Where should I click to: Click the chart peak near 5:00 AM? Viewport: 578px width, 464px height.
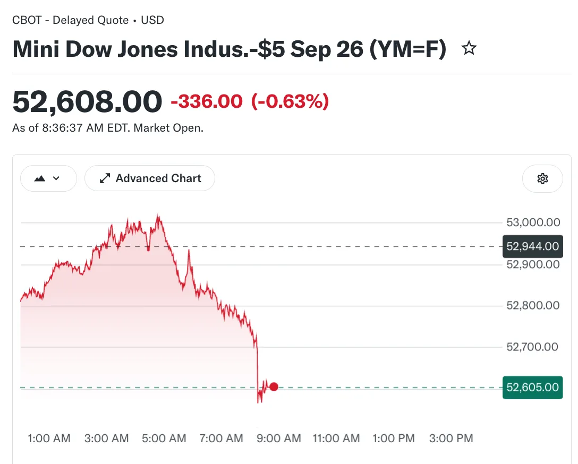point(158,217)
